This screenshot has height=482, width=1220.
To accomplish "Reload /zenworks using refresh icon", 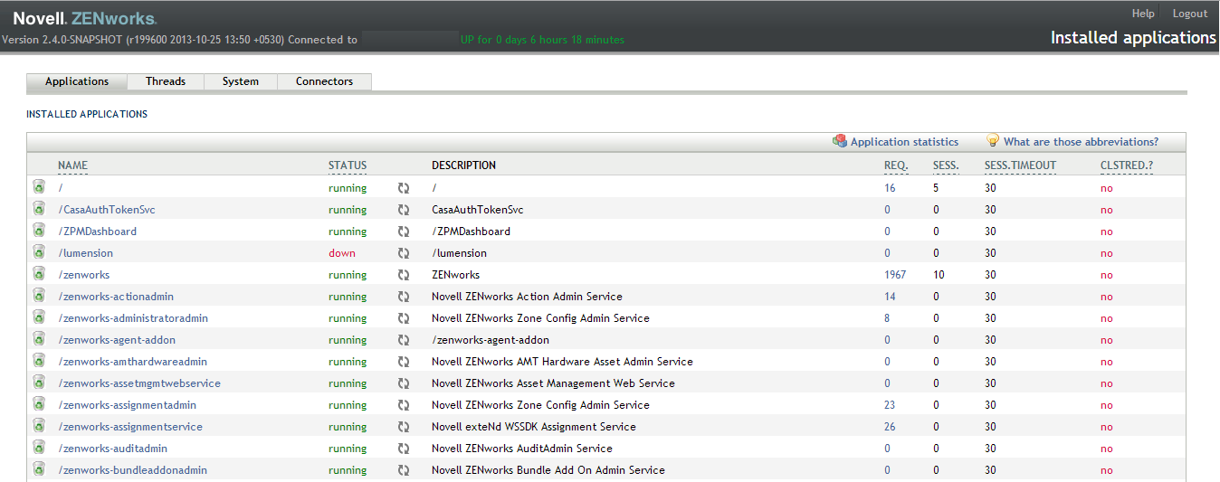I will tap(404, 275).
